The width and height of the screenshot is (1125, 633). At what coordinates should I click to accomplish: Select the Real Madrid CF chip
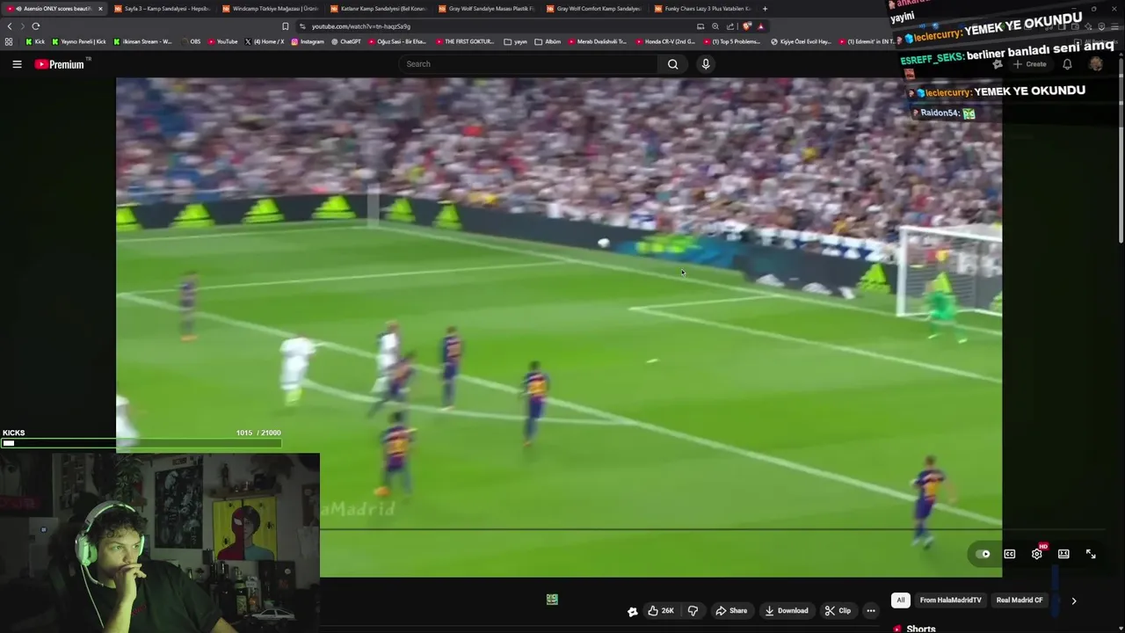(x=1020, y=600)
